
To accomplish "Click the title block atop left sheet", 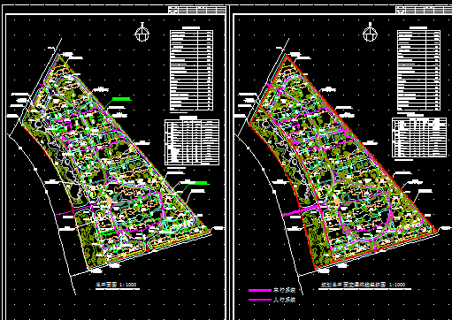I will click(x=197, y=10).
